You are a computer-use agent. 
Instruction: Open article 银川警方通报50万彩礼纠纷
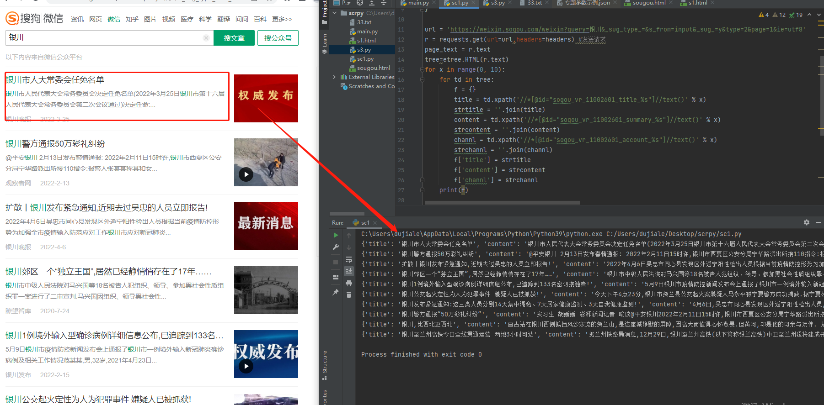pos(55,144)
